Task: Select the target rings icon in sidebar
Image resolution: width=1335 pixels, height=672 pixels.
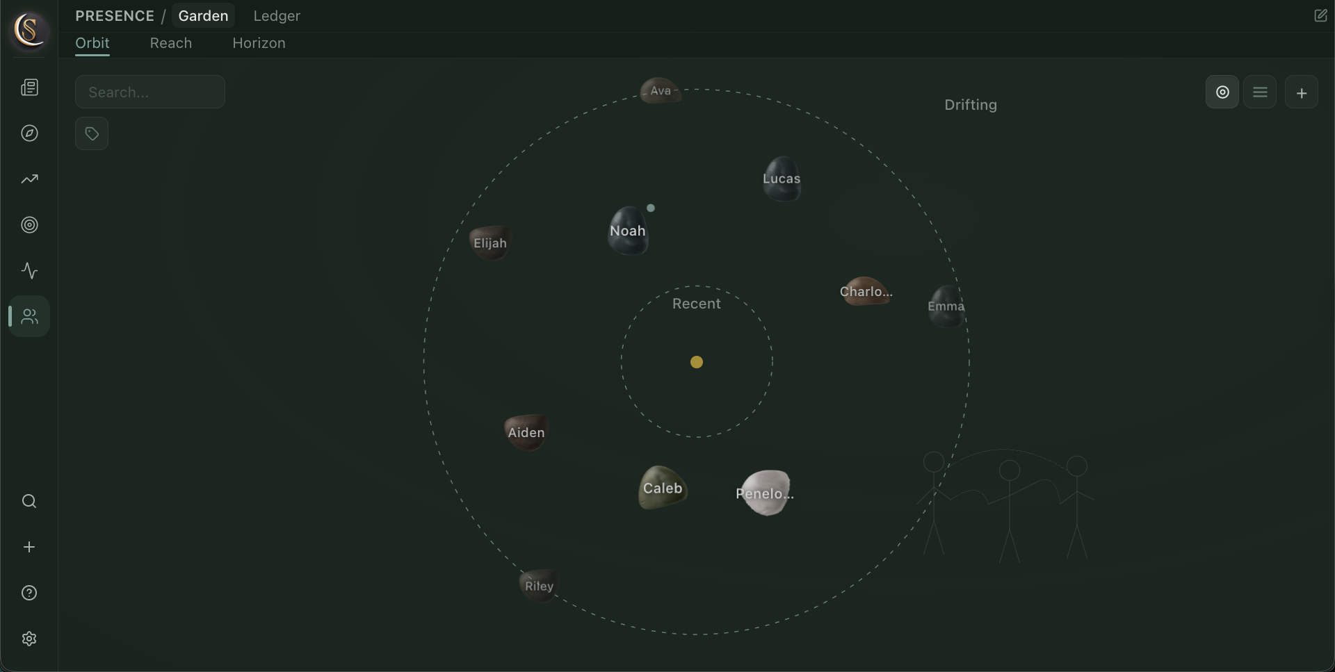Action: click(29, 225)
